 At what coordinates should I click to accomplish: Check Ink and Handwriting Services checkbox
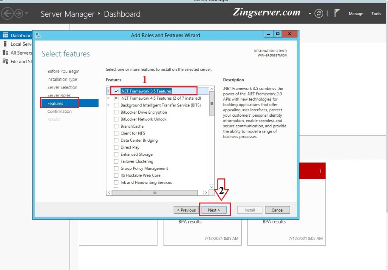click(116, 183)
